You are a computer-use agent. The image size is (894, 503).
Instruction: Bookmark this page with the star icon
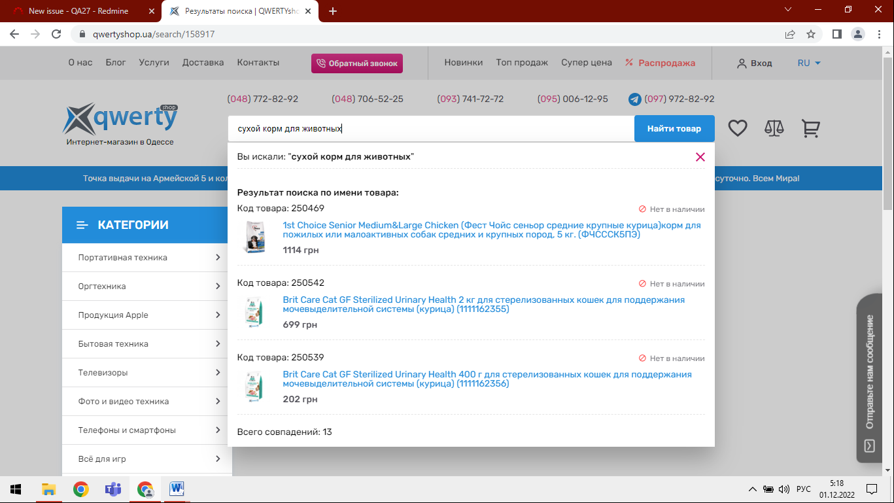pyautogui.click(x=811, y=34)
